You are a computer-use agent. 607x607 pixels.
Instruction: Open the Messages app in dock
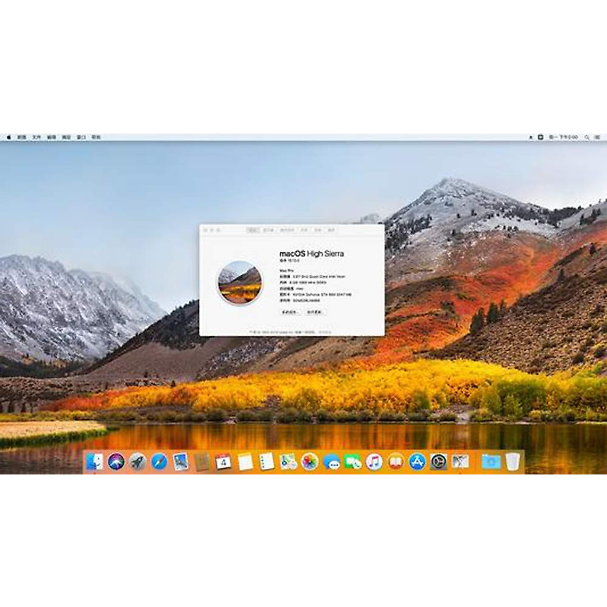tap(331, 461)
